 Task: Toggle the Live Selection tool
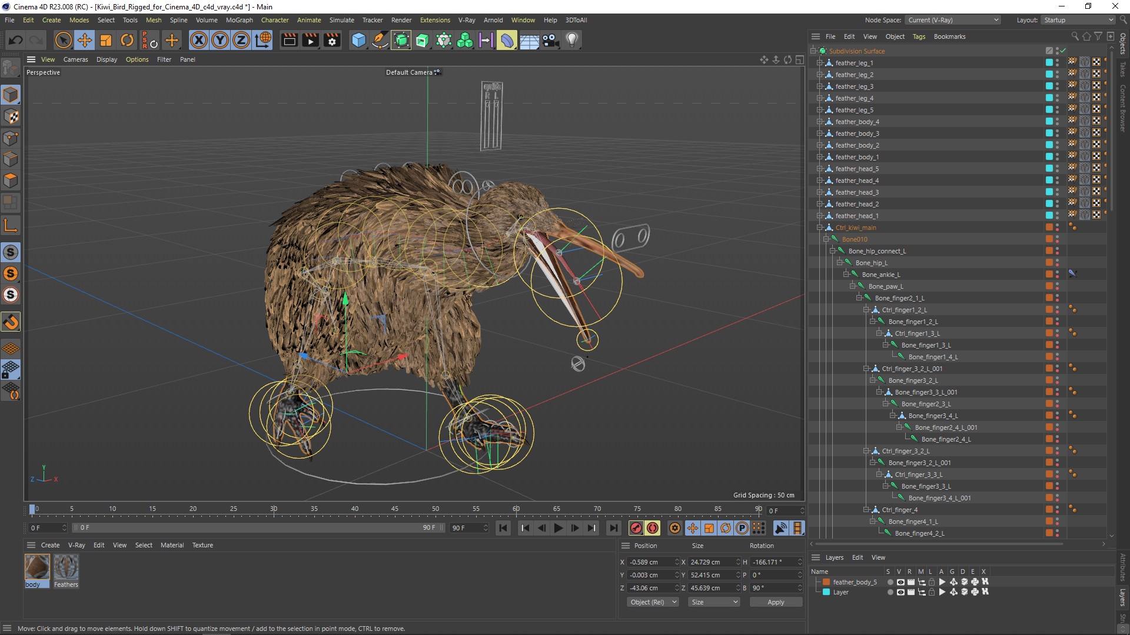62,39
